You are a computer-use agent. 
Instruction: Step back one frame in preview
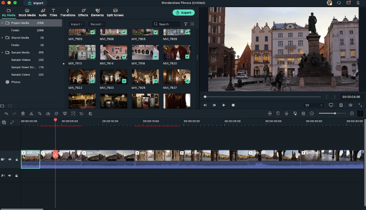pos(205,105)
